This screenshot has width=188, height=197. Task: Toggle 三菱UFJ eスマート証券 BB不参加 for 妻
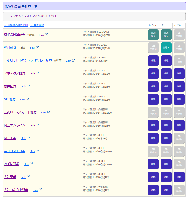coord(166,112)
